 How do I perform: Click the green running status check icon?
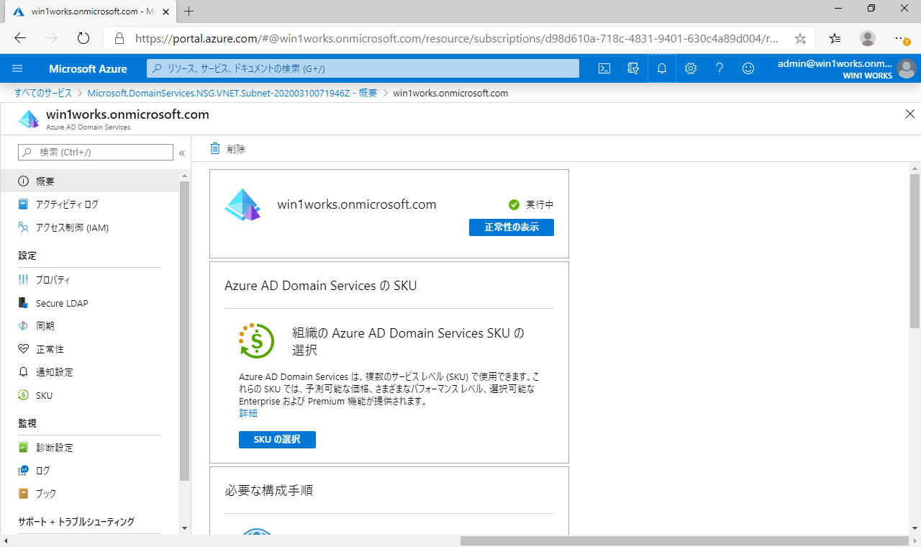pyautogui.click(x=514, y=204)
